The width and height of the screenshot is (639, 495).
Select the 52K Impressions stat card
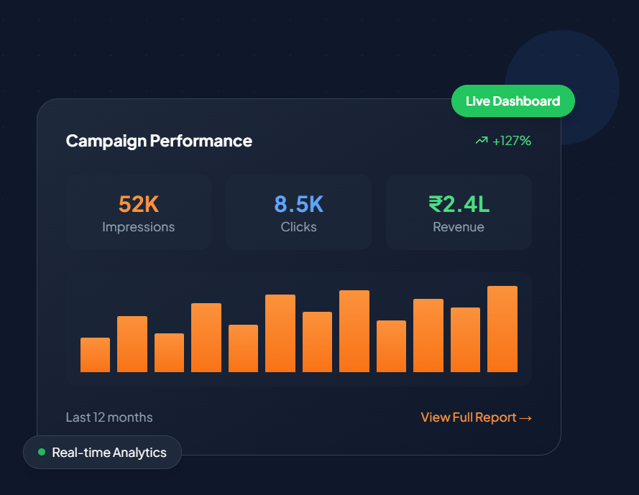[x=138, y=213]
